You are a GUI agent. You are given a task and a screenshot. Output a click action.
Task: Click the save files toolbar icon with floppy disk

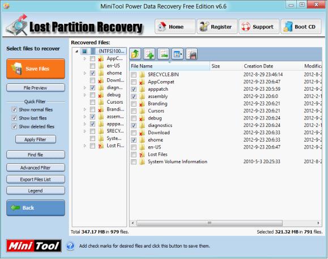191,54
